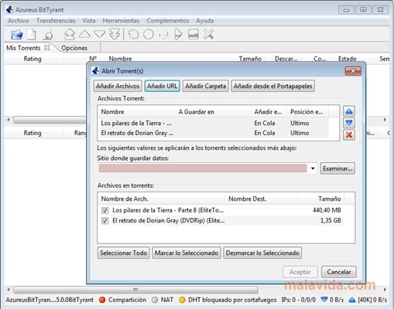Click Añadir desde el Portapapeles button

pyautogui.click(x=272, y=86)
